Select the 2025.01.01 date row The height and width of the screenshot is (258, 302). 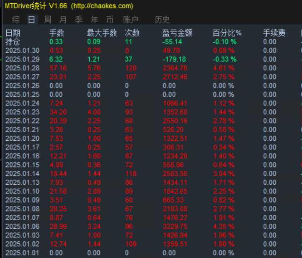coord(22,253)
